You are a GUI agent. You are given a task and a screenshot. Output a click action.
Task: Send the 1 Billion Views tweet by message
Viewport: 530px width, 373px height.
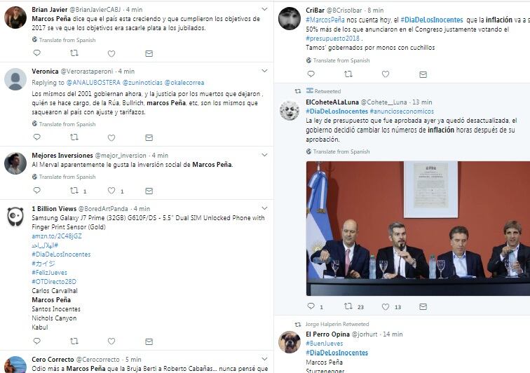tap(149, 341)
